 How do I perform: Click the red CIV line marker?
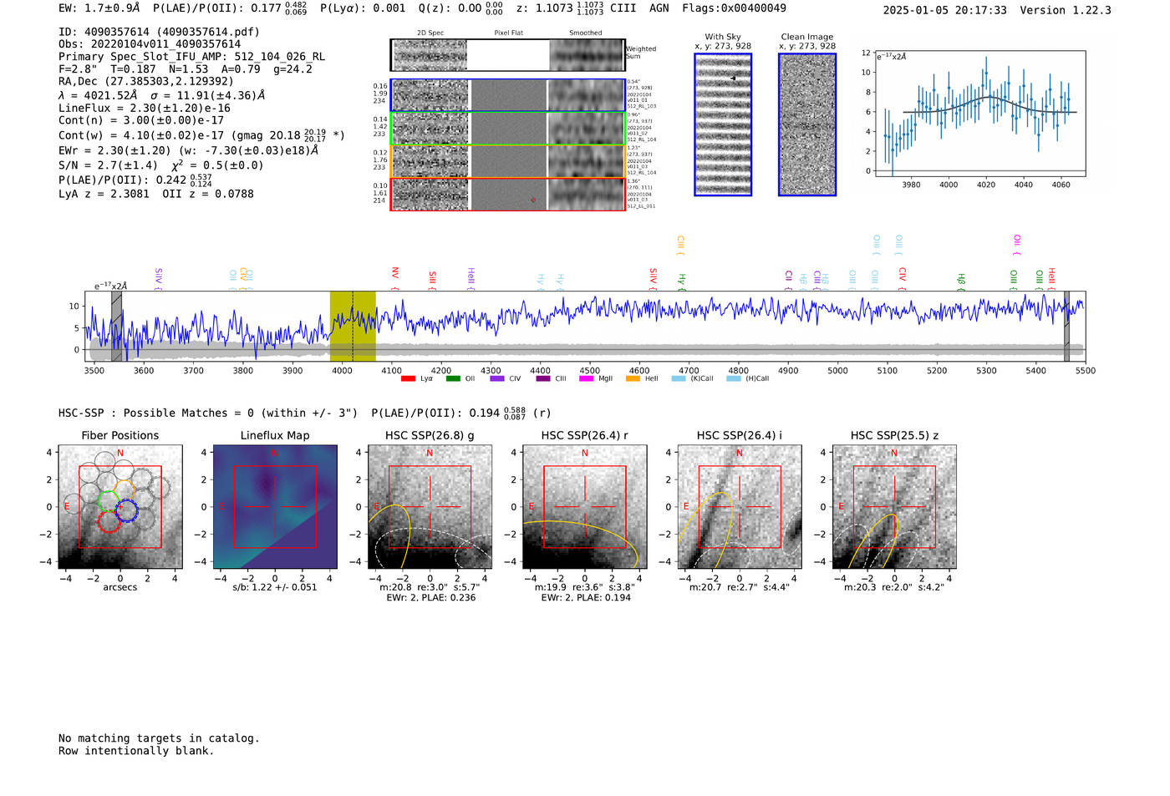click(903, 279)
